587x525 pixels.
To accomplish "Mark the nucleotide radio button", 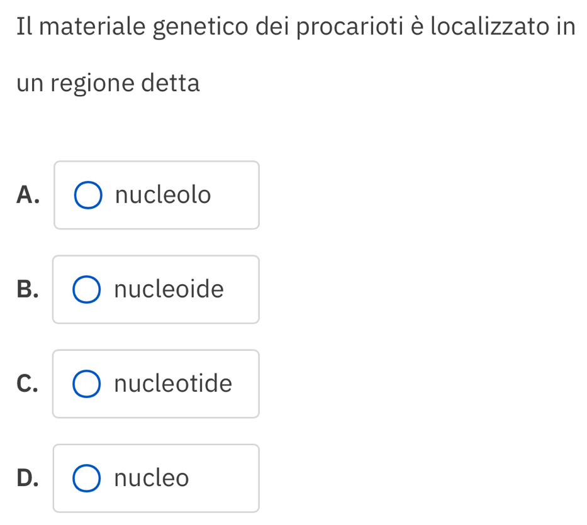I will point(87,384).
